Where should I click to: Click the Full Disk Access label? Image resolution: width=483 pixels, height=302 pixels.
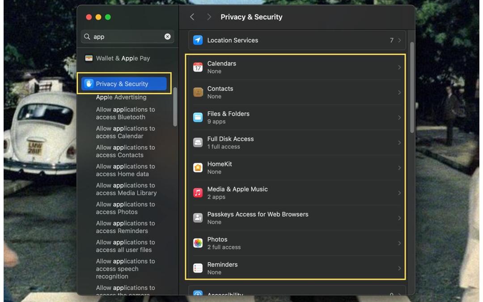pyautogui.click(x=230, y=139)
